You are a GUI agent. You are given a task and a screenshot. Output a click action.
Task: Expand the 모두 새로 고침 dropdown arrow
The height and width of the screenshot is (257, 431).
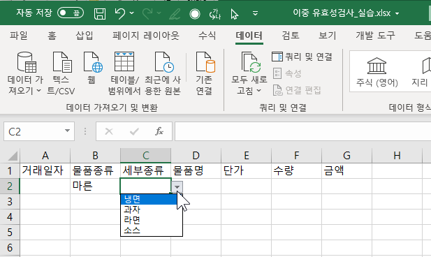click(259, 90)
